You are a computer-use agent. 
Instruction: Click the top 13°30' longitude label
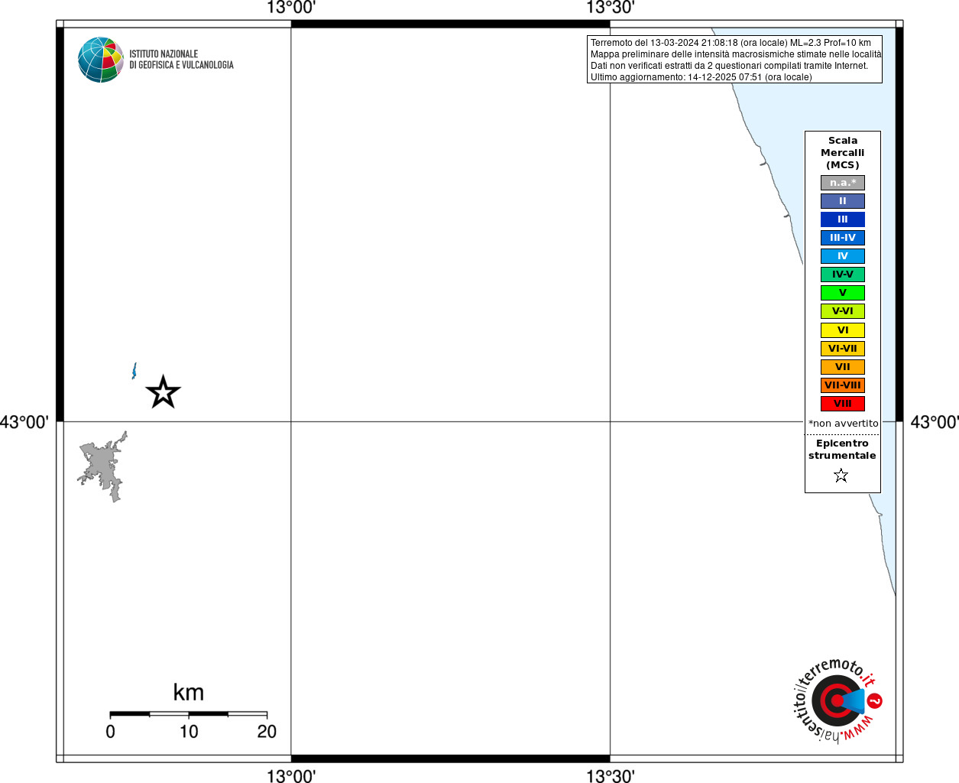click(611, 8)
